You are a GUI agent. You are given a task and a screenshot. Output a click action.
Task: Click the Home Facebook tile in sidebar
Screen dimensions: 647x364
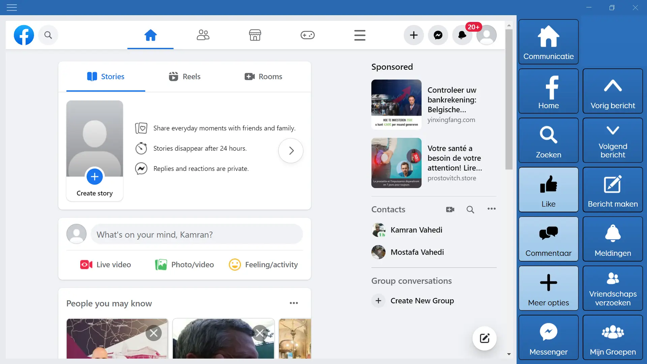coord(549,91)
